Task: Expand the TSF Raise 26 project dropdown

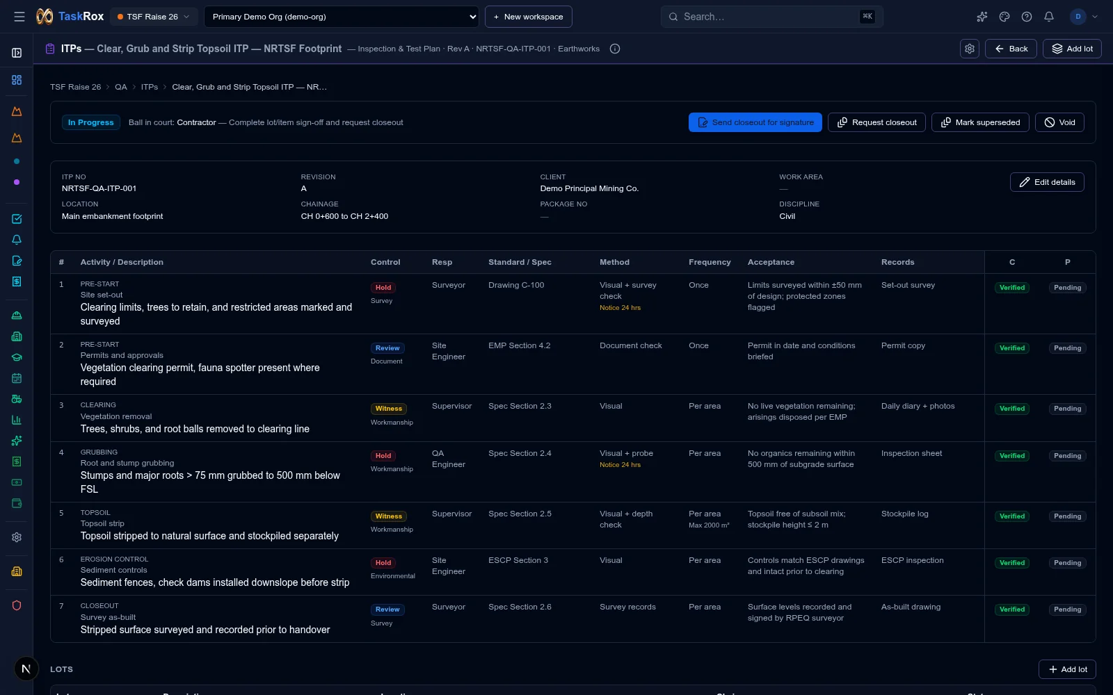Action: [x=154, y=17]
